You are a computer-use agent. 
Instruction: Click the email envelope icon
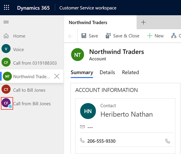click(x=82, y=127)
